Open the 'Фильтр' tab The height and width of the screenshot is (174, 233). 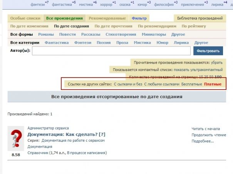tap(139, 18)
